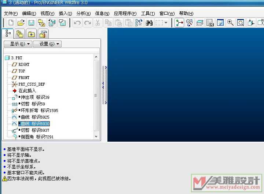Click the model tree vertical scrollbar thumb

click(x=96, y=96)
